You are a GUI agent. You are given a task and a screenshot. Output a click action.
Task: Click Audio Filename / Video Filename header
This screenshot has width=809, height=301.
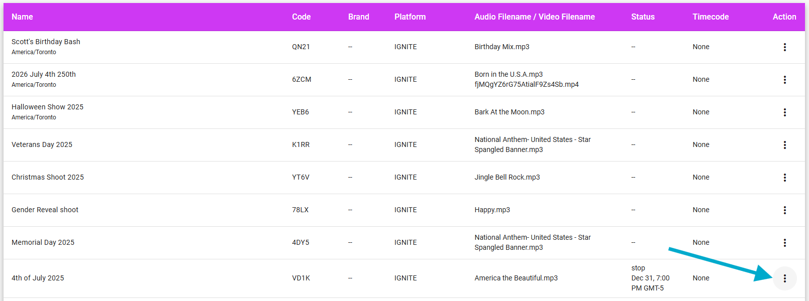pyautogui.click(x=534, y=17)
